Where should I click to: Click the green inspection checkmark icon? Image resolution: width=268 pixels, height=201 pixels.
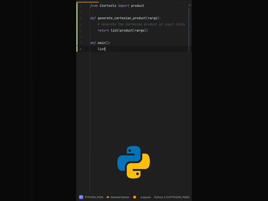coord(189,5)
